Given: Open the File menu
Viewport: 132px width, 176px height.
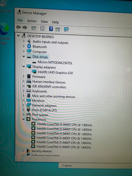Looking at the screenshot, I should (x=20, y=20).
